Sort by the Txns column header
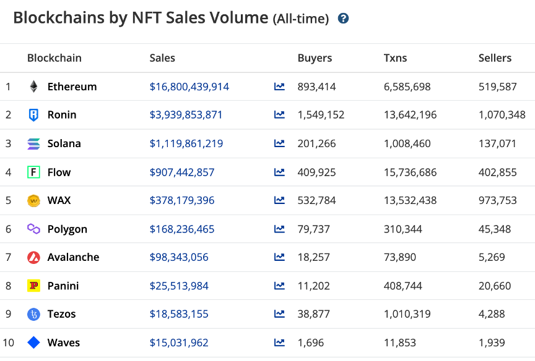This screenshot has height=361, width=535. pyautogui.click(x=395, y=58)
